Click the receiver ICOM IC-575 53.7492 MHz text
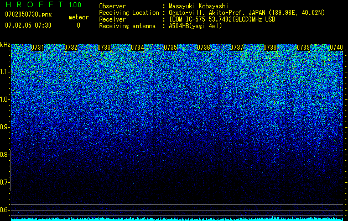The height and width of the screenshot is (221, 348). [222, 19]
